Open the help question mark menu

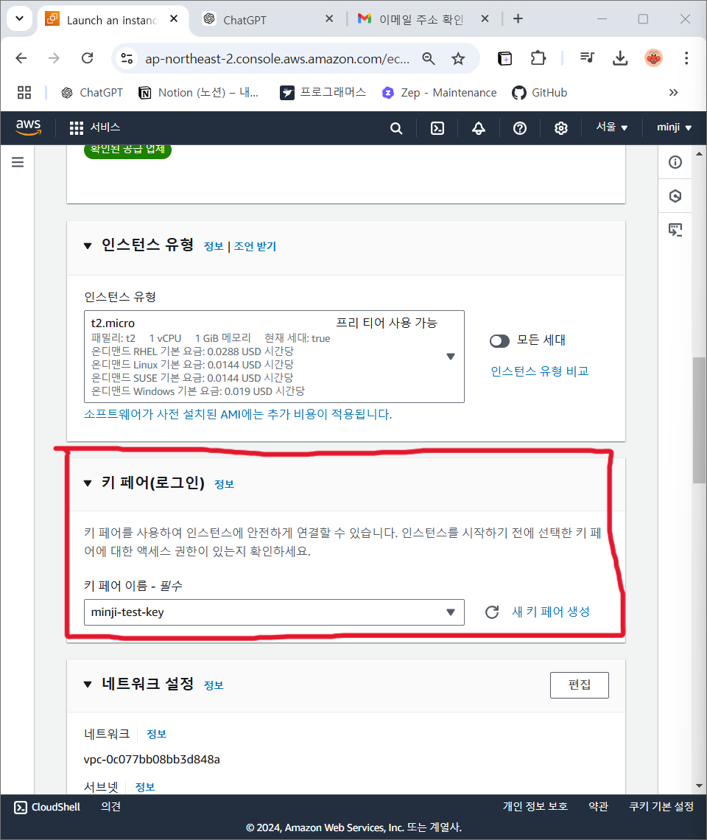[x=519, y=128]
